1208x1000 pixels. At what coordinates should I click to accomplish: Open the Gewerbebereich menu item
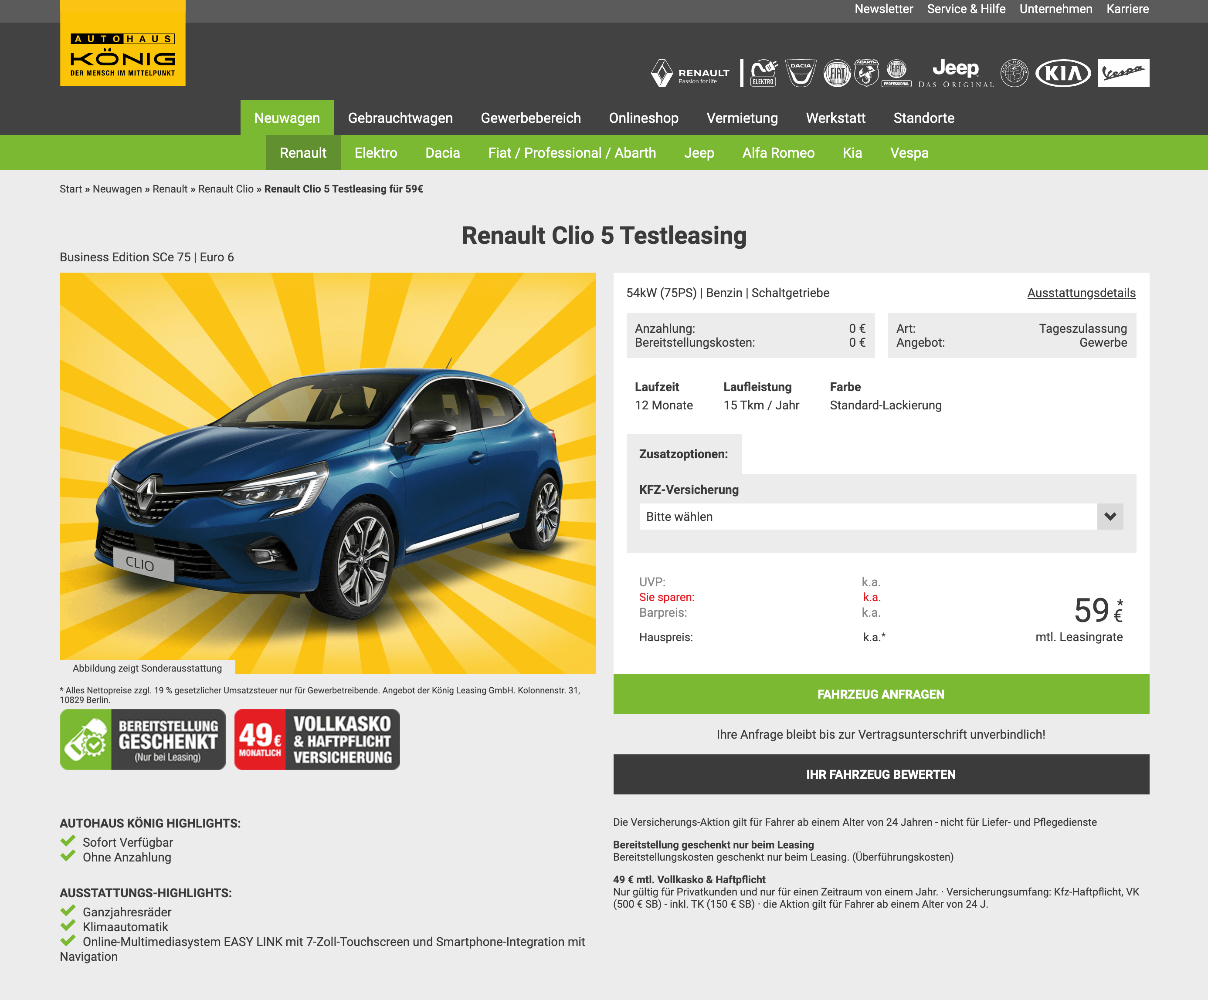531,118
